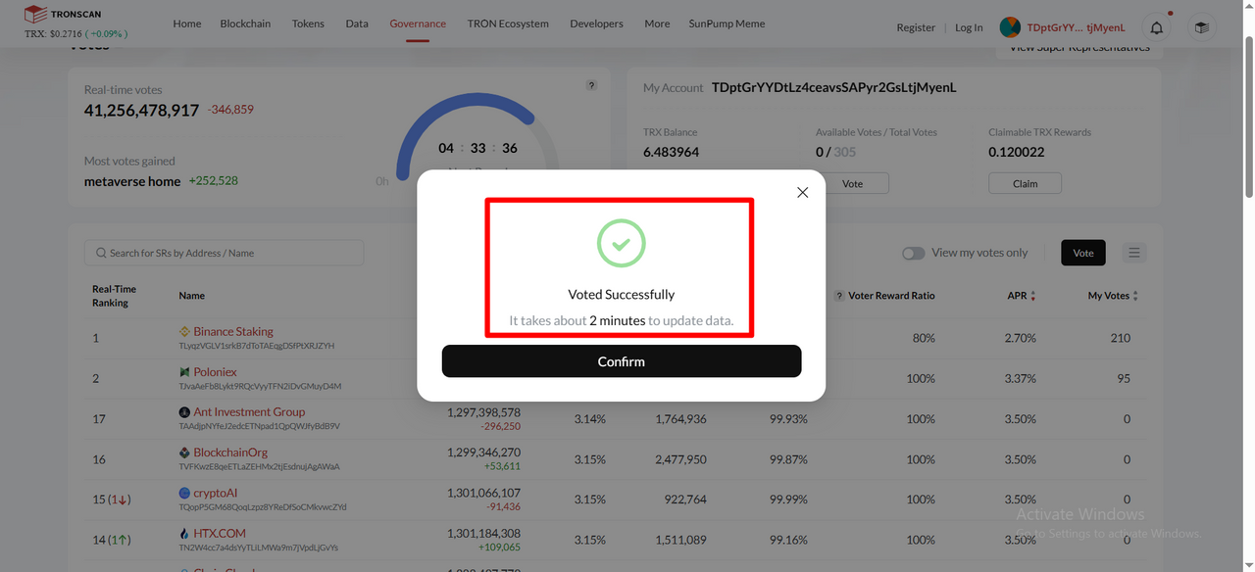This screenshot has width=1255, height=572.
Task: Click the Binance Staking APR 2.70%
Action: click(x=1020, y=338)
